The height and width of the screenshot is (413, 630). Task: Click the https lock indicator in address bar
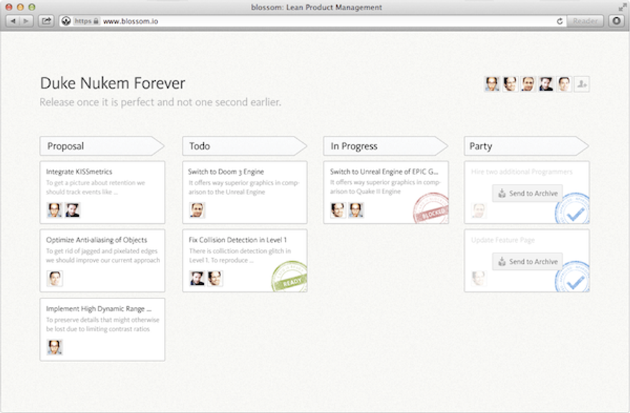click(86, 21)
